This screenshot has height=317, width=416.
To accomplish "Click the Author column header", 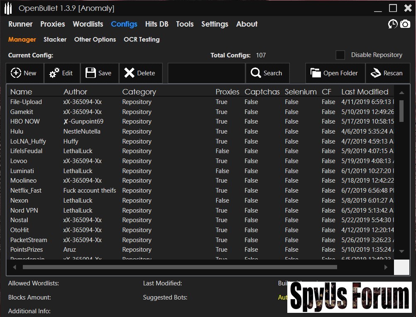I will [x=75, y=92].
